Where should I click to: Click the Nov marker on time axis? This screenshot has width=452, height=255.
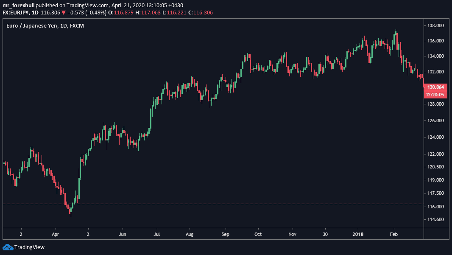[x=292, y=234]
